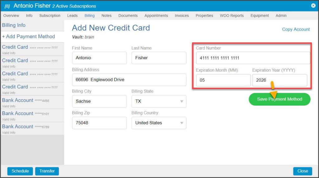Image resolution: width=319 pixels, height=178 pixels.
Task: Go to the WDO Reports tab
Action: tap(232, 16)
